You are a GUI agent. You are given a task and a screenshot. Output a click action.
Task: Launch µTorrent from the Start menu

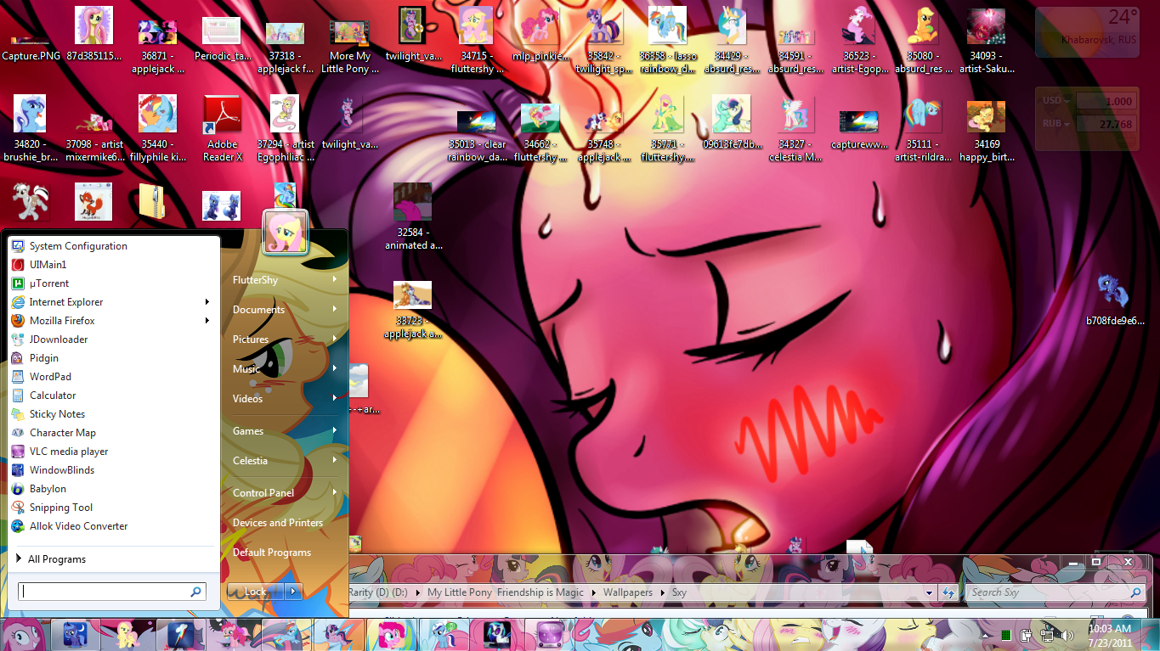point(49,283)
